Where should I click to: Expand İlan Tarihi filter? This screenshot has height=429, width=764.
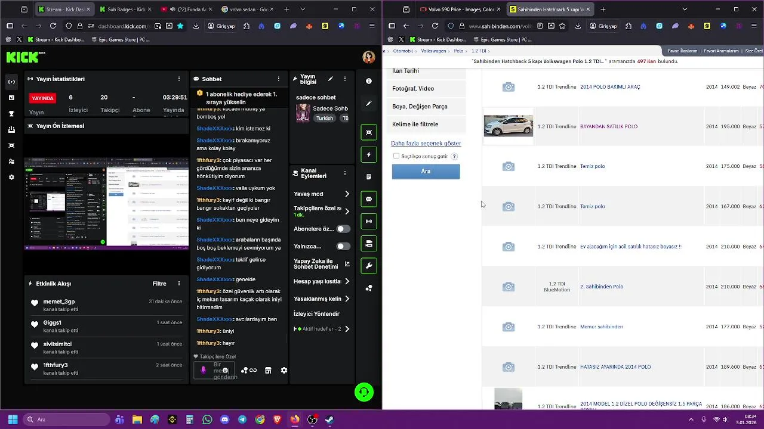pyautogui.click(x=427, y=71)
